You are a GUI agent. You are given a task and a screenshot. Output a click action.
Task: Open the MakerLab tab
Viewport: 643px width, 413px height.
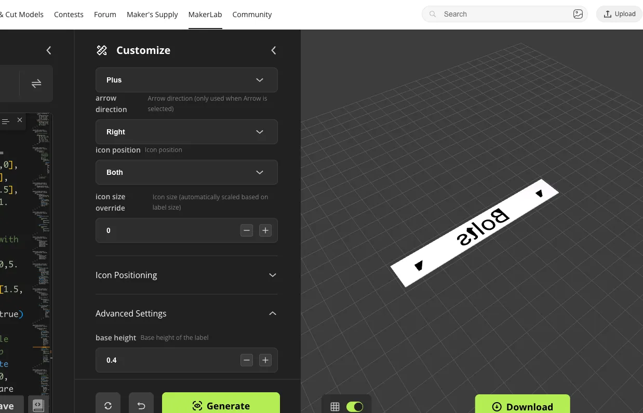click(x=205, y=15)
